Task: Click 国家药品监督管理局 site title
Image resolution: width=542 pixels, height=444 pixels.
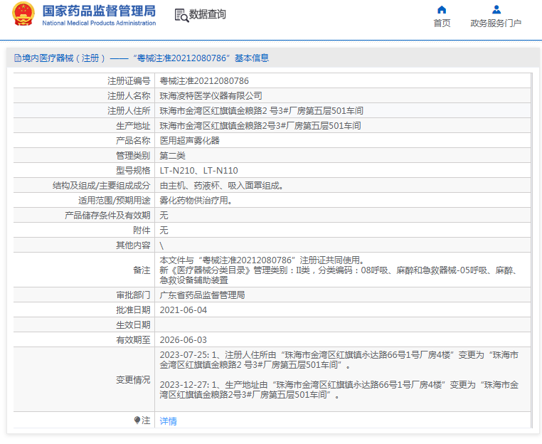Action: [99, 11]
